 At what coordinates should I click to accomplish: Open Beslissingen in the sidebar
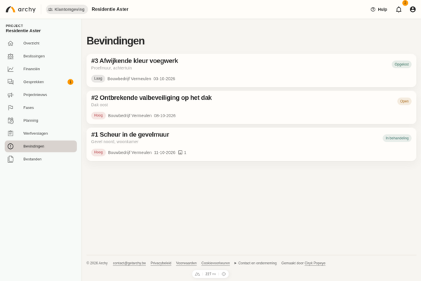pyautogui.click(x=41, y=56)
